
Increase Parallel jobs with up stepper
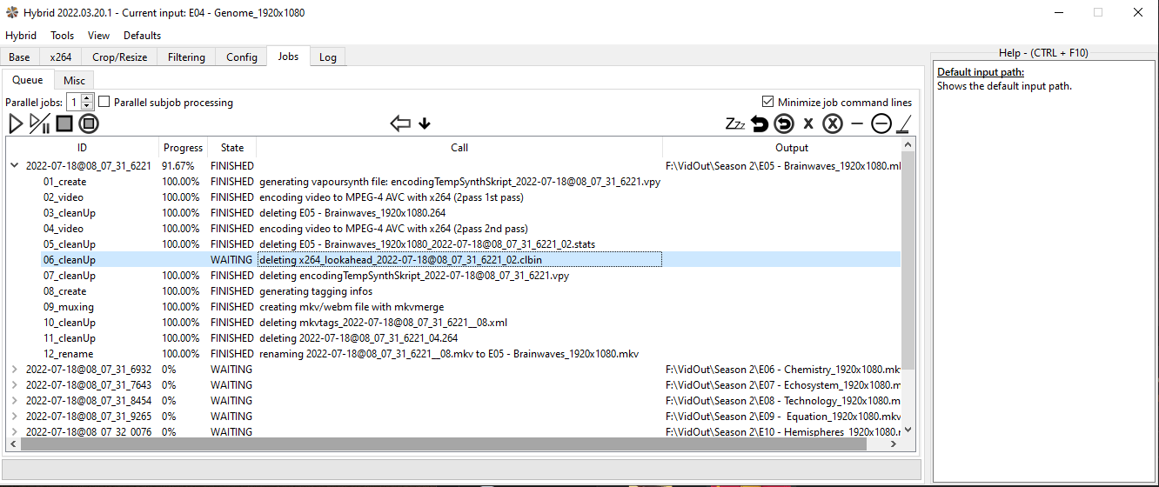(x=86, y=98)
